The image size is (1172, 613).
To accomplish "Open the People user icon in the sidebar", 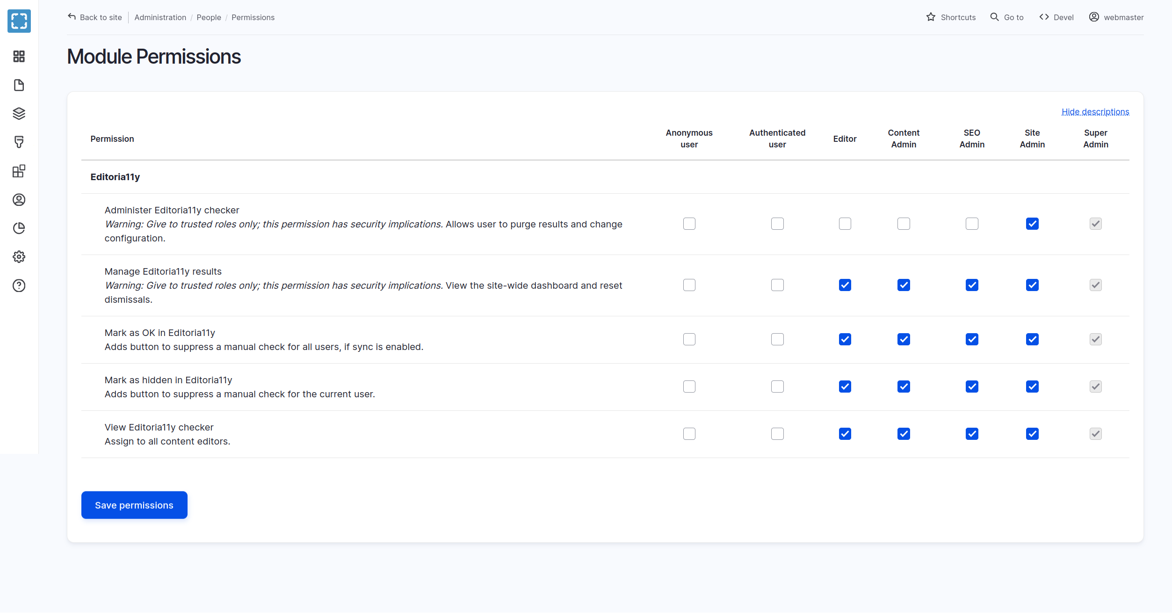I will pos(19,200).
